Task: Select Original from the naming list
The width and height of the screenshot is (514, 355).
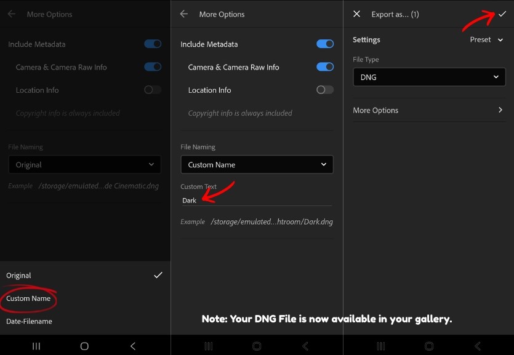Action: 84,276
